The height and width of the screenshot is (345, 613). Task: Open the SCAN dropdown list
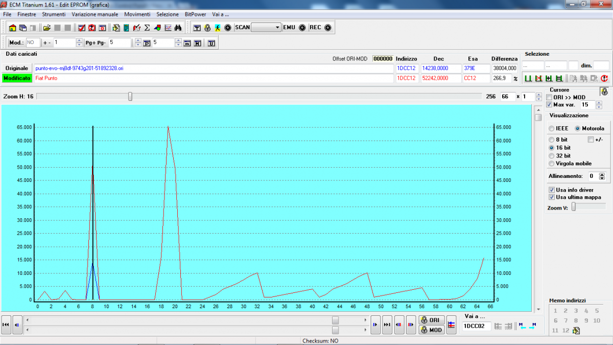click(x=277, y=28)
